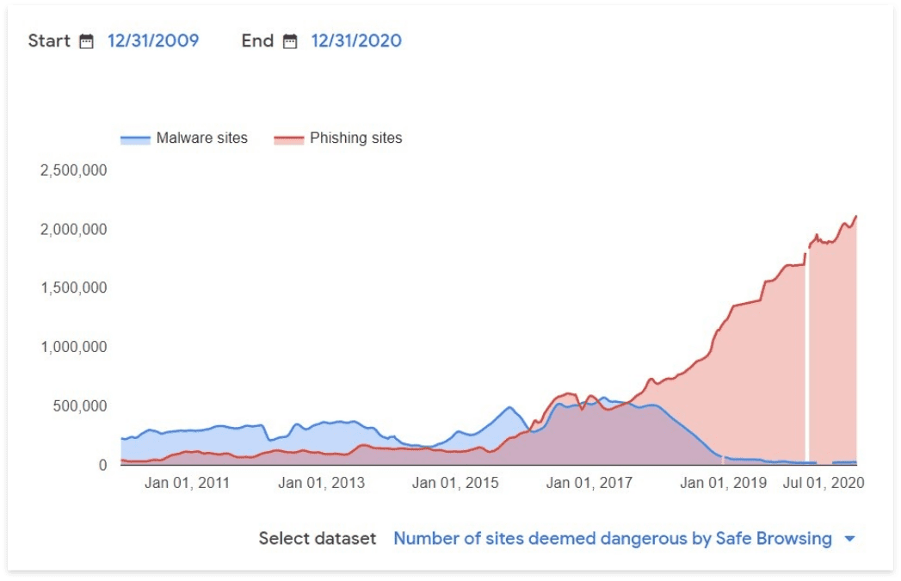The height and width of the screenshot is (581, 901).
Task: Click the red Phishing sites legend swatch
Action: [289, 139]
